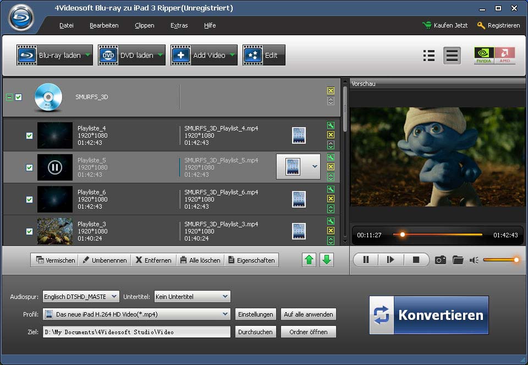Image resolution: width=528 pixels, height=365 pixels.
Task: Click the reorder arrows icon for Playliste_4
Action: click(x=331, y=145)
